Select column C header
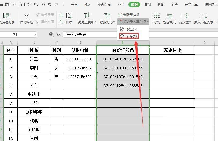 [57, 43]
